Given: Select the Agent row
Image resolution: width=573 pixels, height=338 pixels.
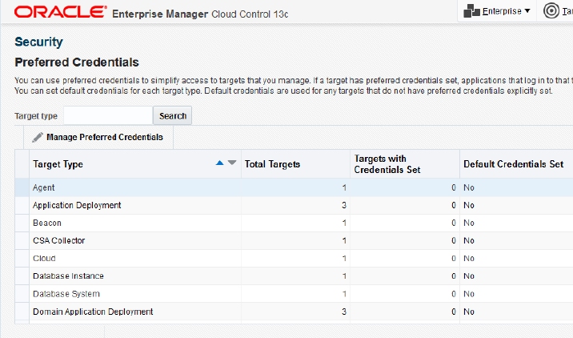Looking at the screenshot, I should click(294, 187).
